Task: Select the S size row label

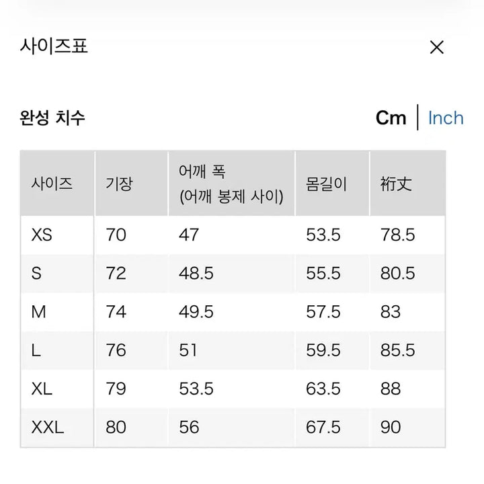Action: [x=36, y=274]
